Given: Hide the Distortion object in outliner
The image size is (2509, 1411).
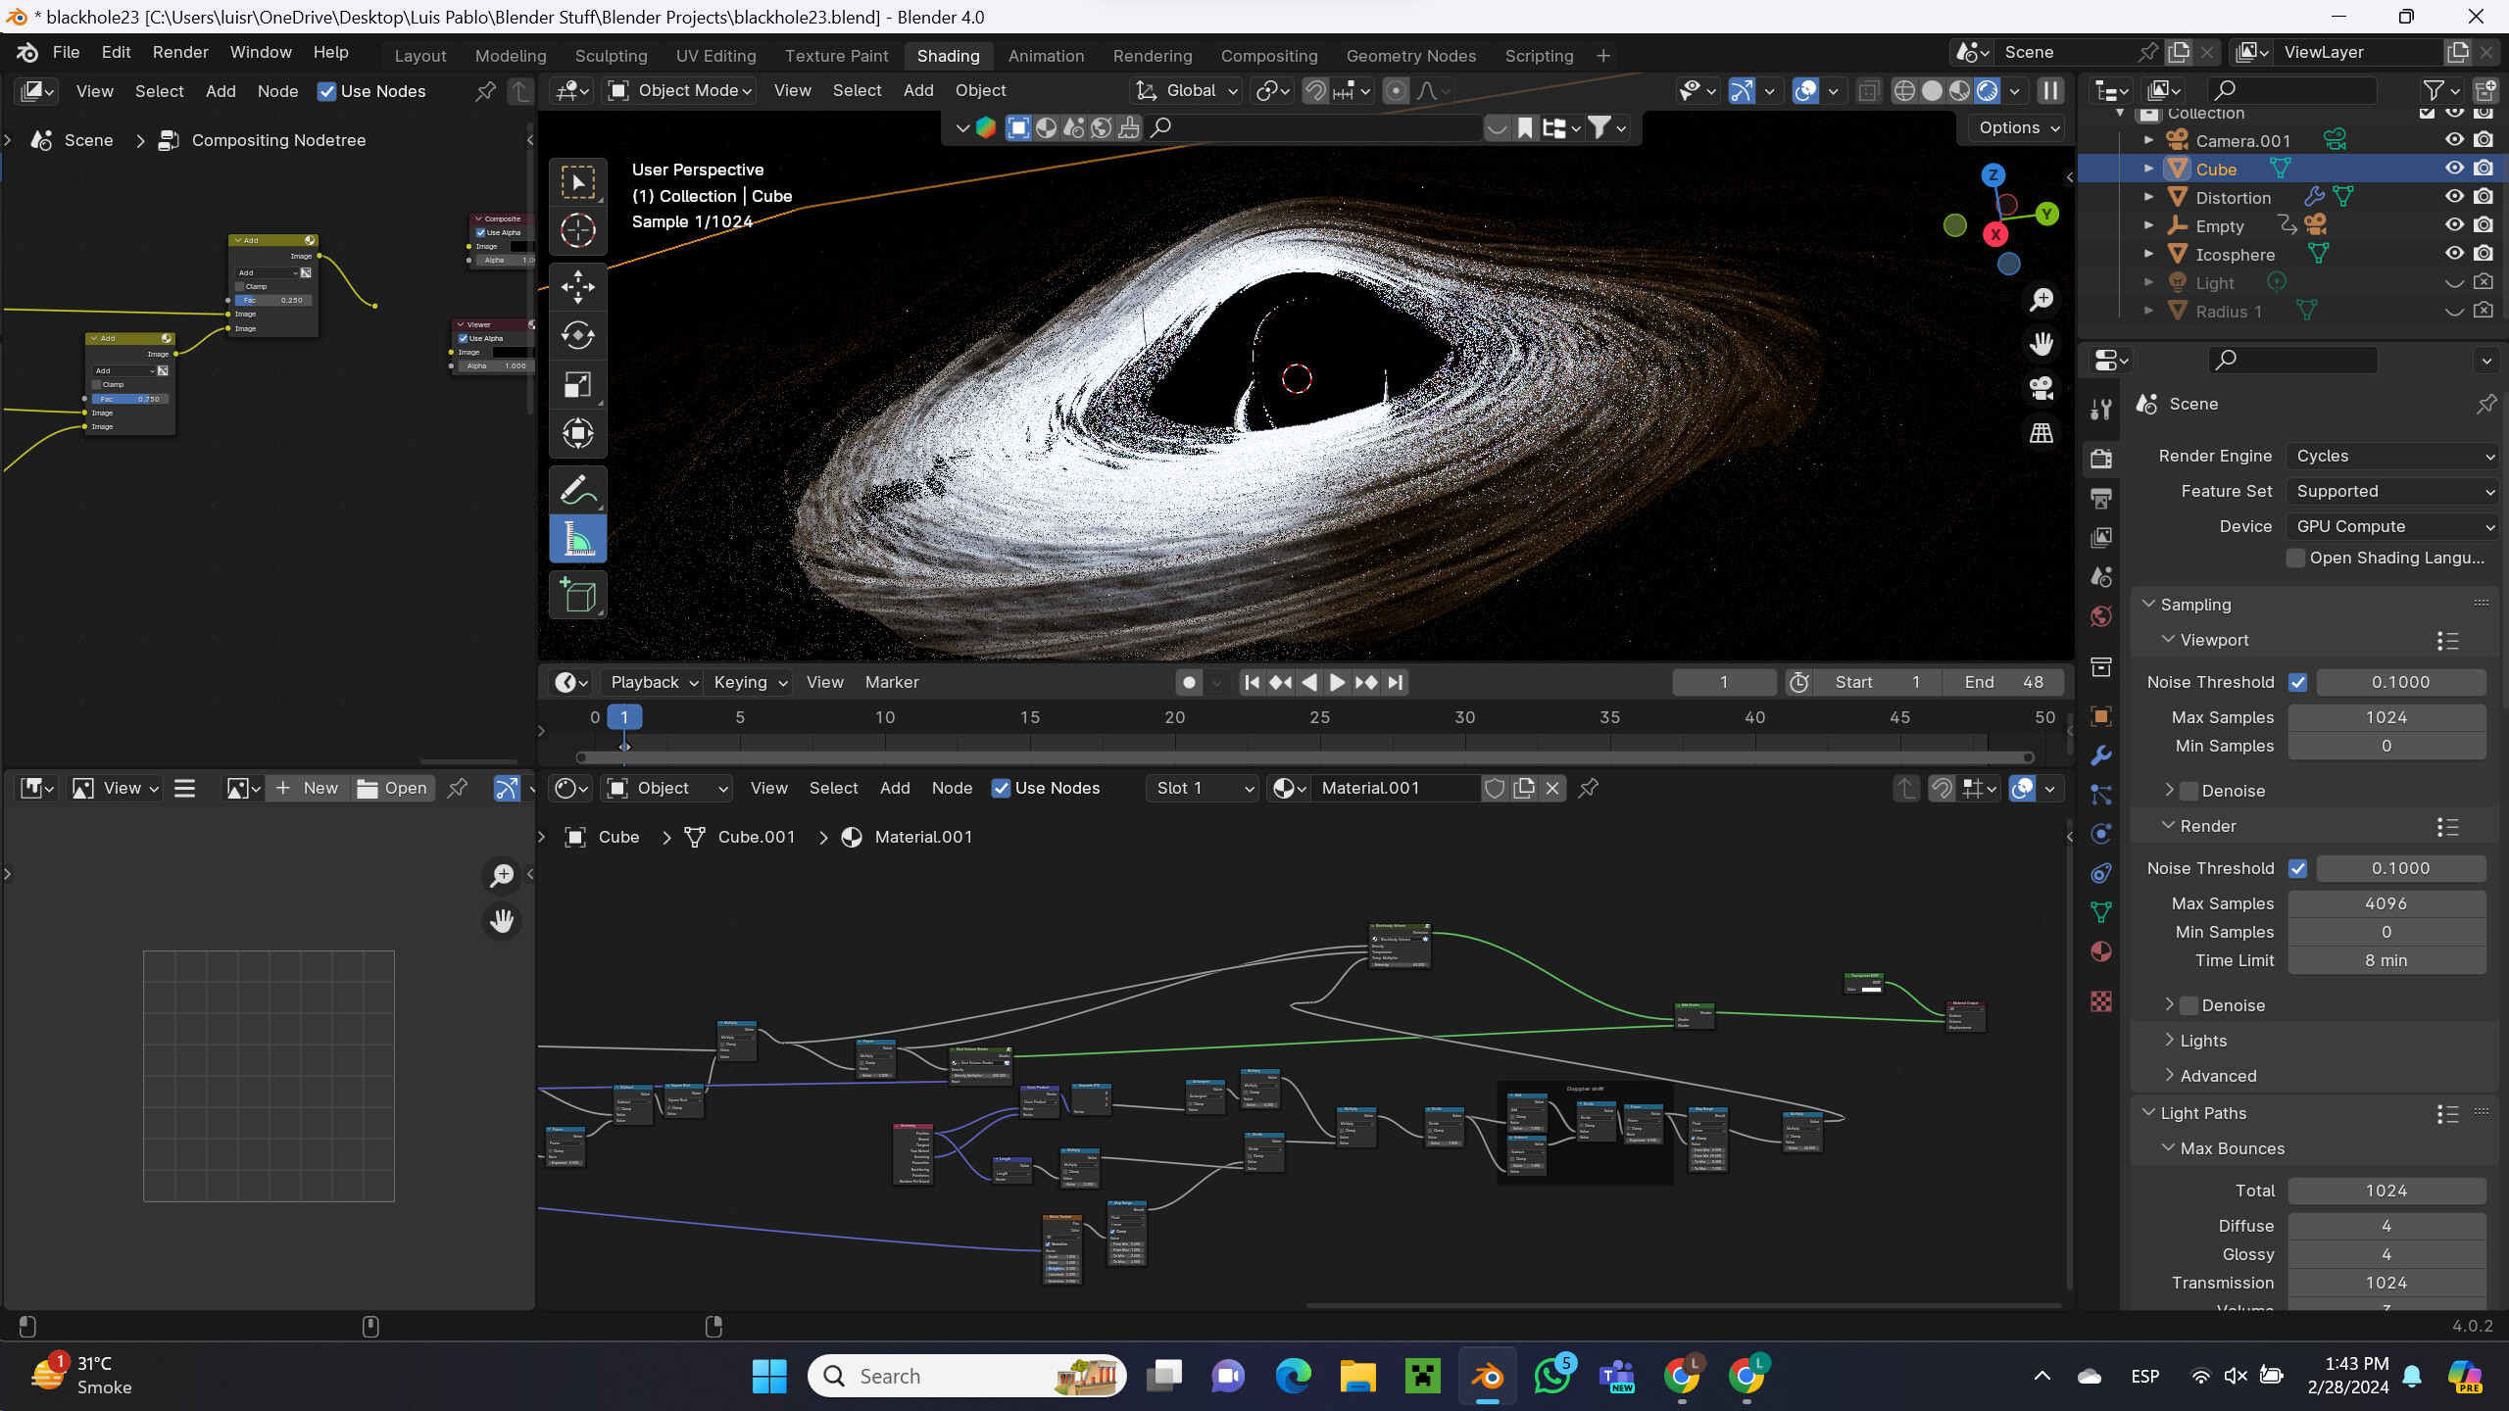Looking at the screenshot, I should [x=2454, y=196].
